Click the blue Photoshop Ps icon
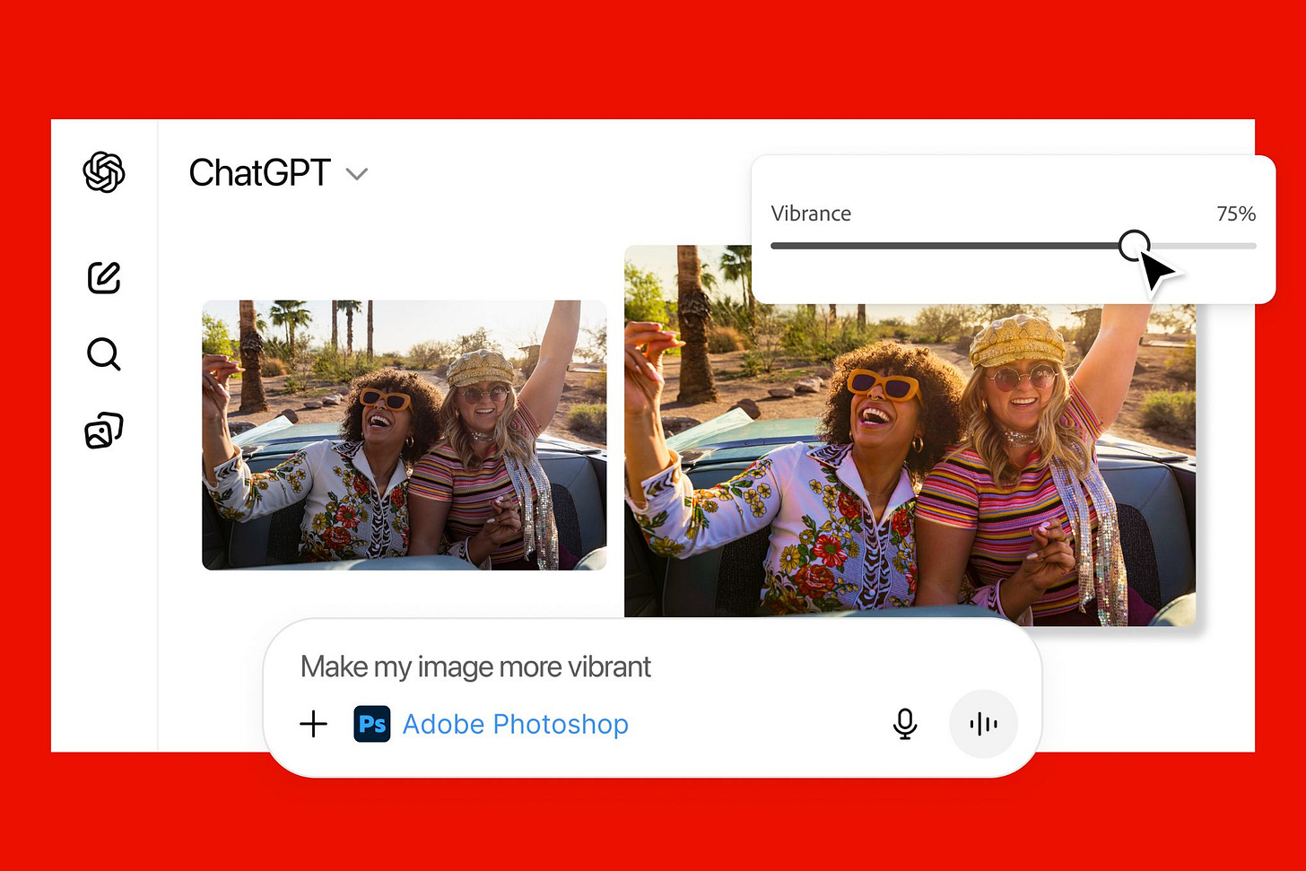Image resolution: width=1306 pixels, height=871 pixels. click(372, 724)
